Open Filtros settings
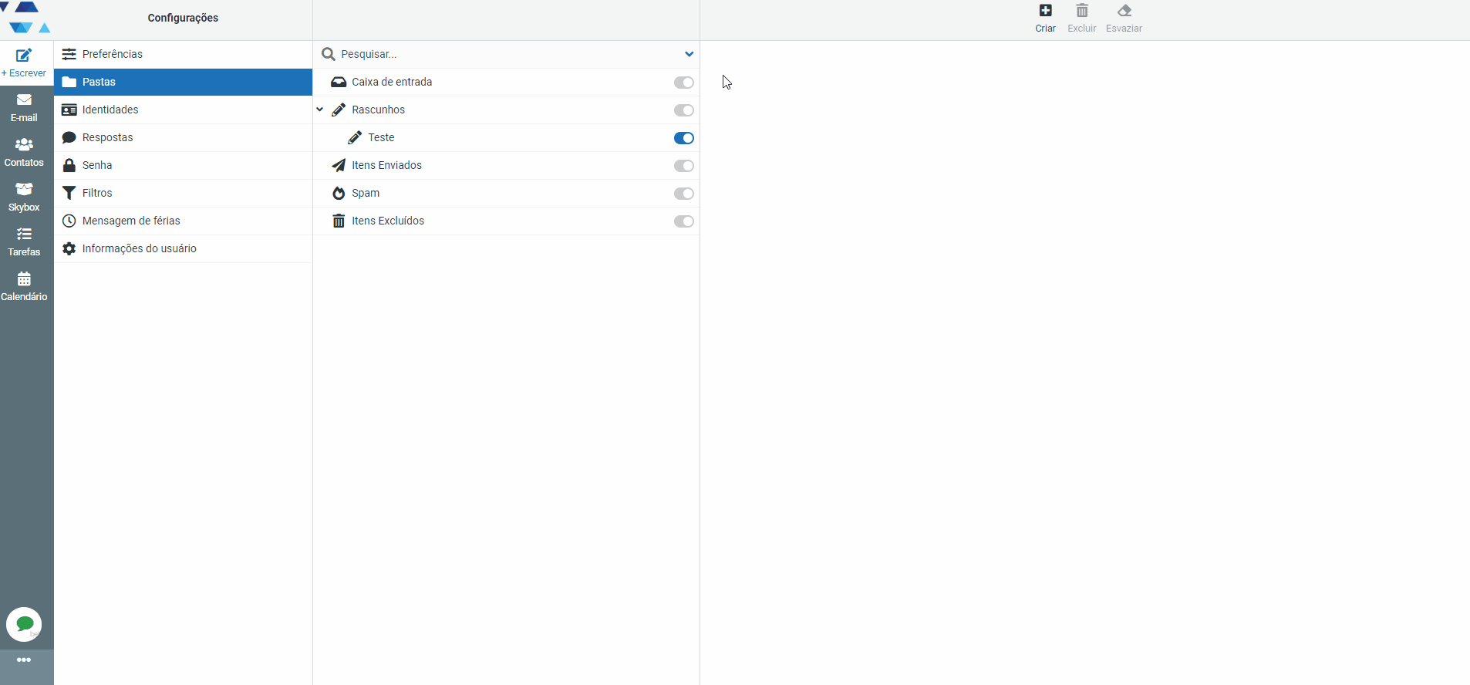This screenshot has height=685, width=1470. (x=183, y=193)
